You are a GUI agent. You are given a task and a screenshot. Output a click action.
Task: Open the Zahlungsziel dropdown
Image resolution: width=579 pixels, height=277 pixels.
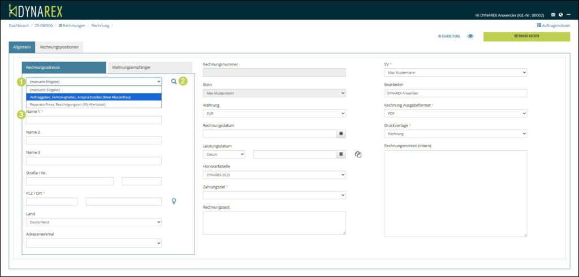[274, 195]
